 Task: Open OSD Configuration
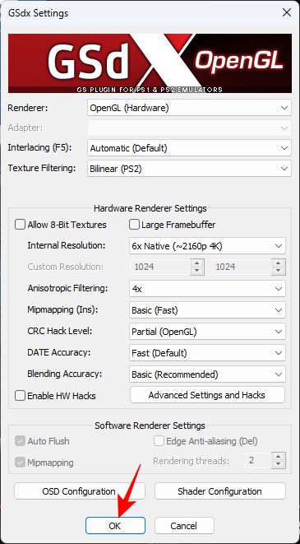pos(80,491)
